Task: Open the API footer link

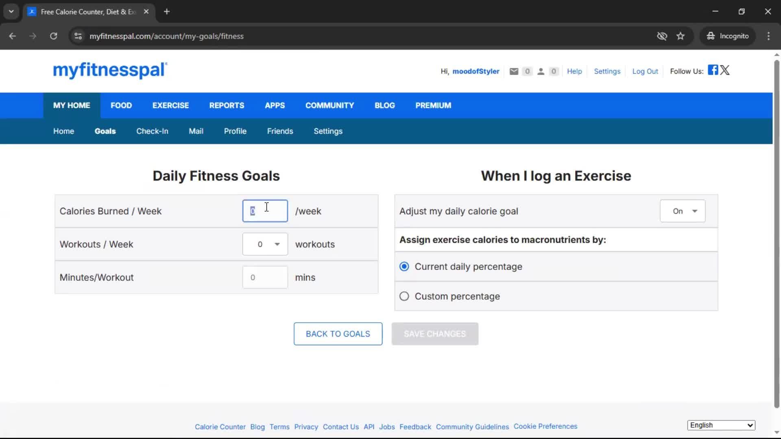Action: (x=369, y=427)
